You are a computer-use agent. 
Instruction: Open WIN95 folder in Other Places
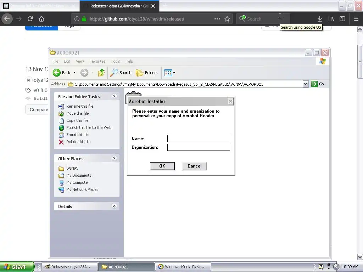(x=72, y=168)
